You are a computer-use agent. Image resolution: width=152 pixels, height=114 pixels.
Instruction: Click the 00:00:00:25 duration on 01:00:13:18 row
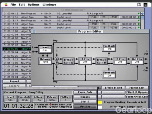coord(129,24)
